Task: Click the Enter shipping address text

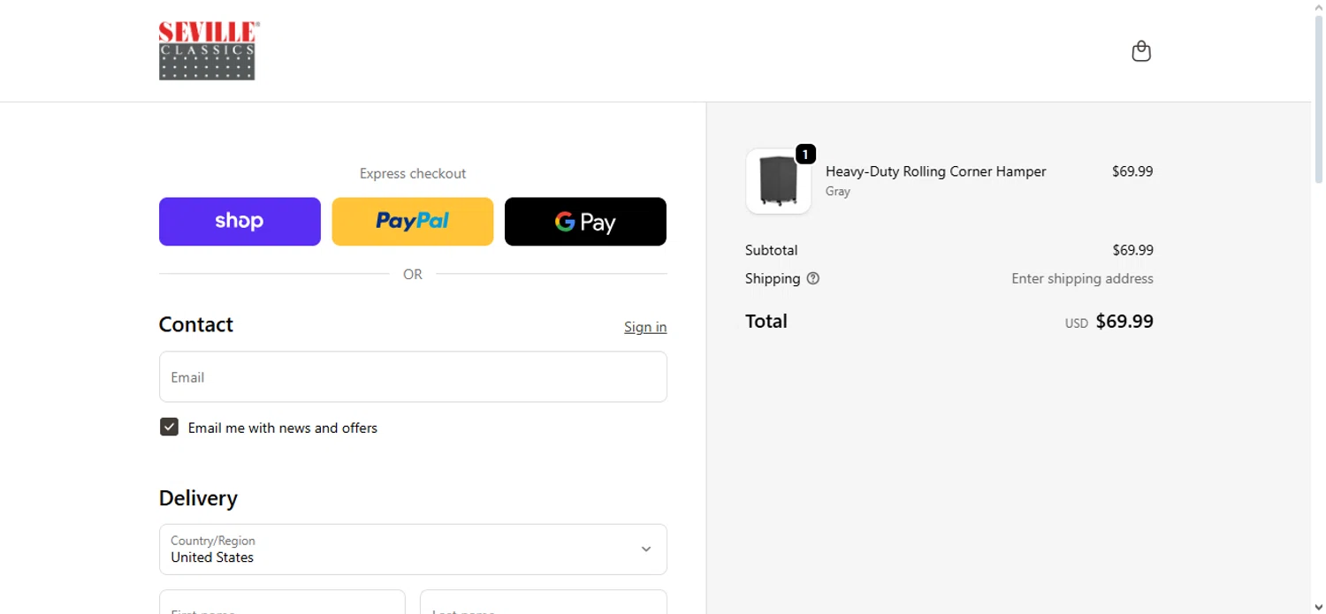Action: coord(1082,278)
